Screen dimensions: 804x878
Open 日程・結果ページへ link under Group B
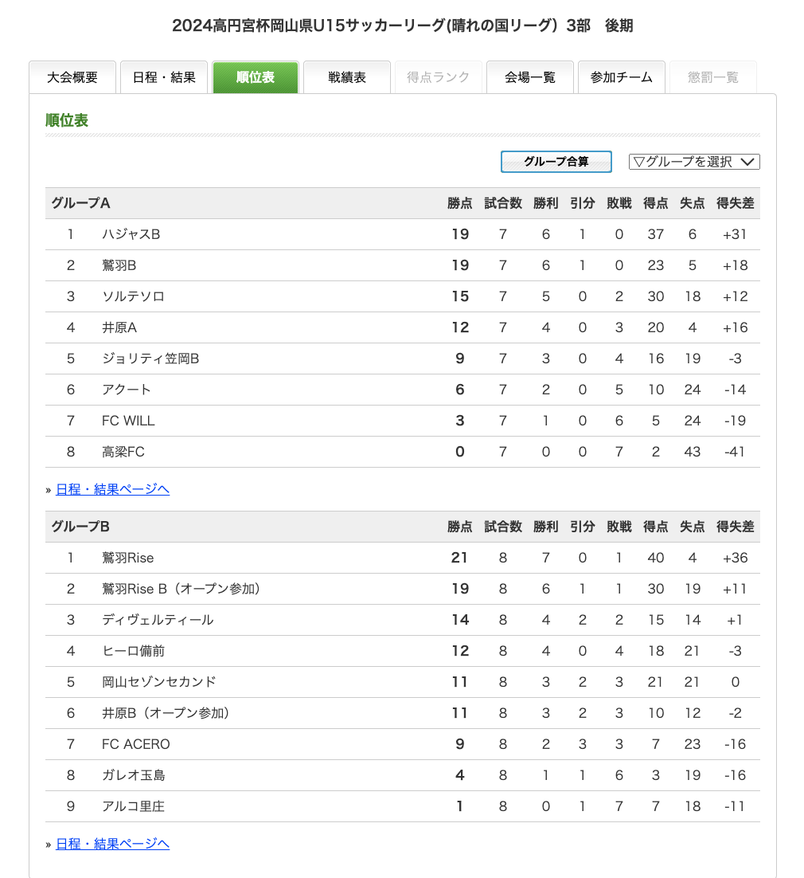tap(112, 844)
